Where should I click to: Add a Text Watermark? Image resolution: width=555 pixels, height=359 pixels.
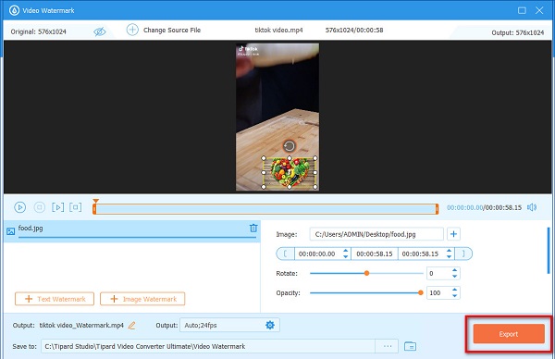click(55, 299)
